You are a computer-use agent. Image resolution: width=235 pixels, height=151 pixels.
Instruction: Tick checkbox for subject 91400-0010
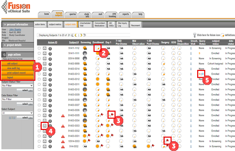(39, 90)
